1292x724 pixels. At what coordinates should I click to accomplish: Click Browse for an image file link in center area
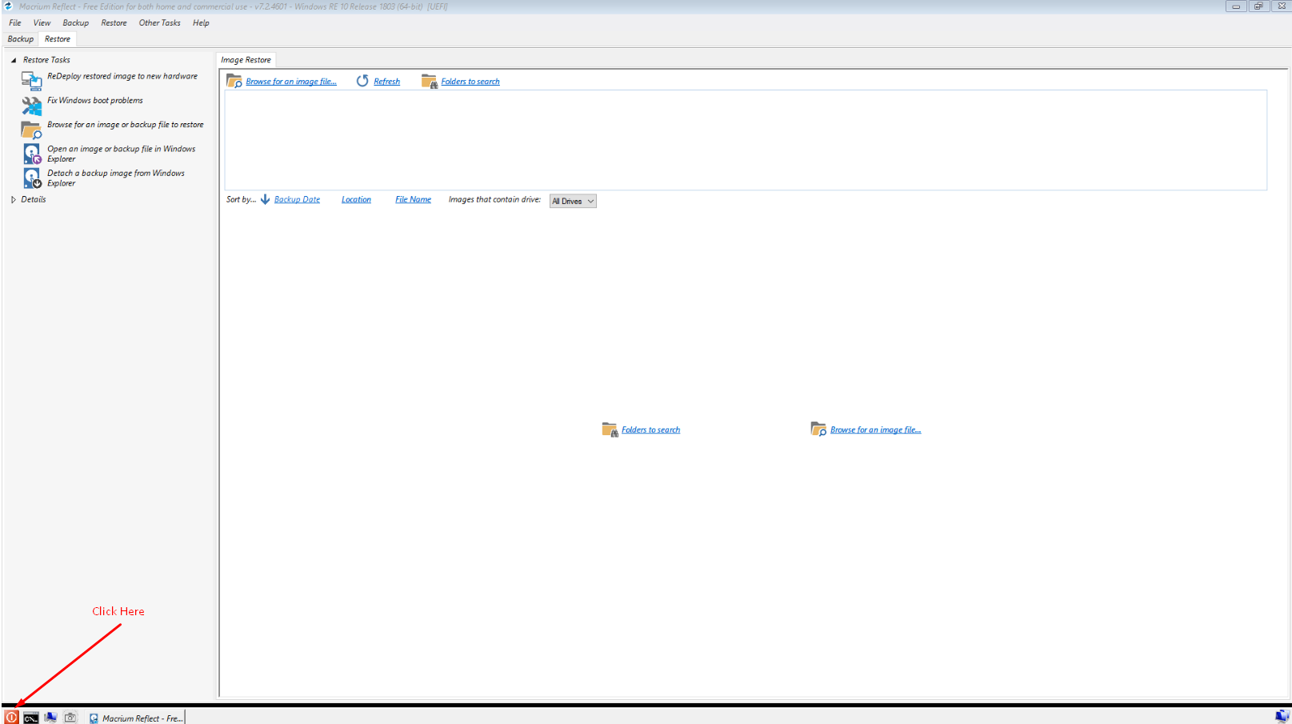coord(875,430)
